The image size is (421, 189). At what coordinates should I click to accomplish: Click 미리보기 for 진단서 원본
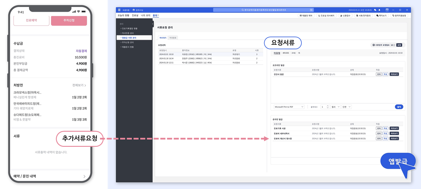(394, 74)
